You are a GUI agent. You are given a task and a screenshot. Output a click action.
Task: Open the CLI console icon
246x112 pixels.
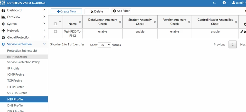215,3
